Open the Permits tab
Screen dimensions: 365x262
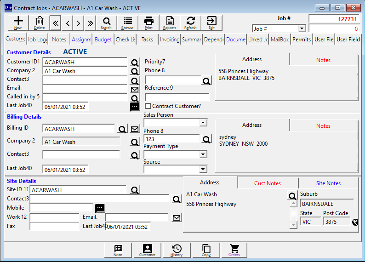(x=302, y=40)
